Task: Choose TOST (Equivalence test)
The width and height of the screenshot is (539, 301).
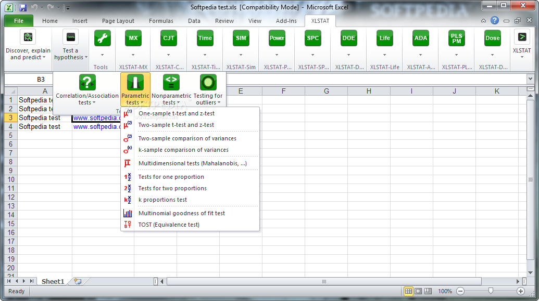Action: click(x=190, y=225)
